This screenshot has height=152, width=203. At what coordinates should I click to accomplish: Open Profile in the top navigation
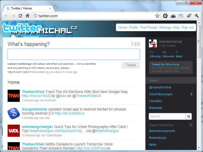click(133, 27)
